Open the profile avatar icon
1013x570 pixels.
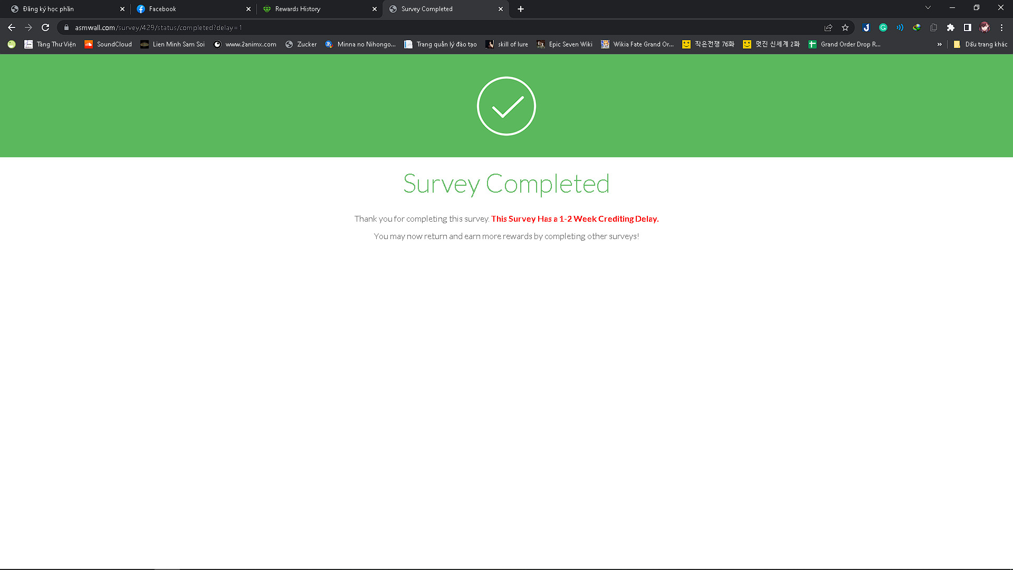click(x=985, y=27)
